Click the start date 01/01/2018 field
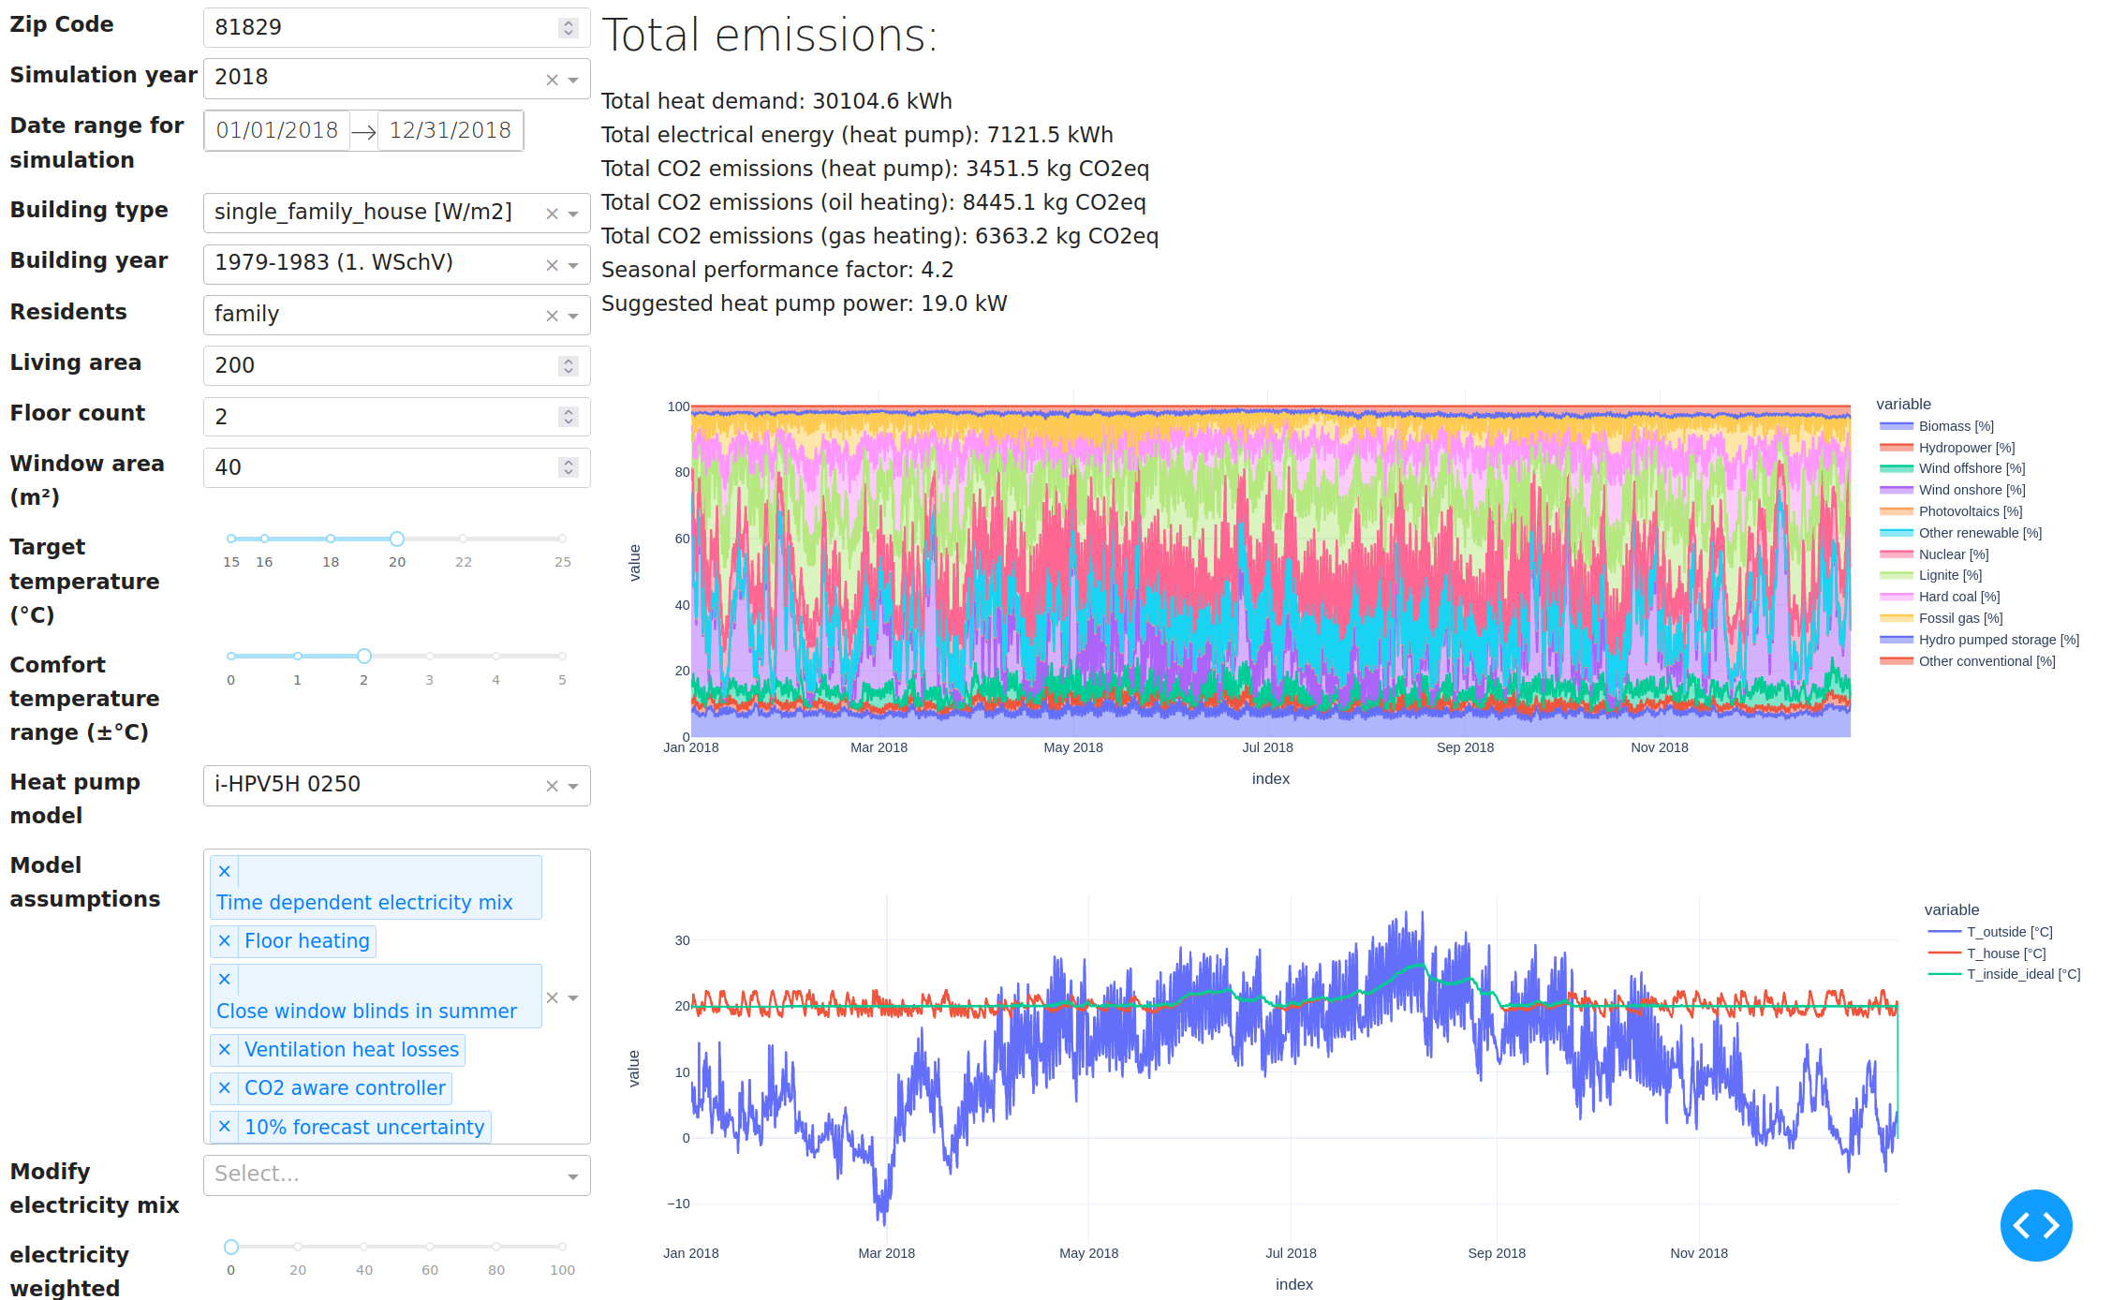2112x1300 pixels. pyautogui.click(x=277, y=130)
